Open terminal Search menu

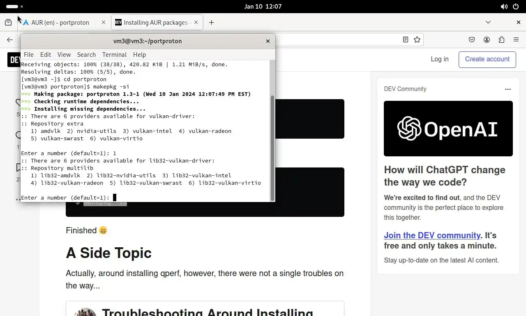coord(86,54)
